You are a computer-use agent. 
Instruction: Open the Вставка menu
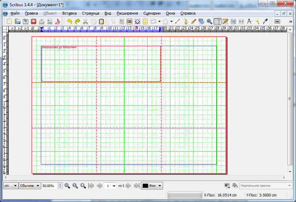point(69,13)
